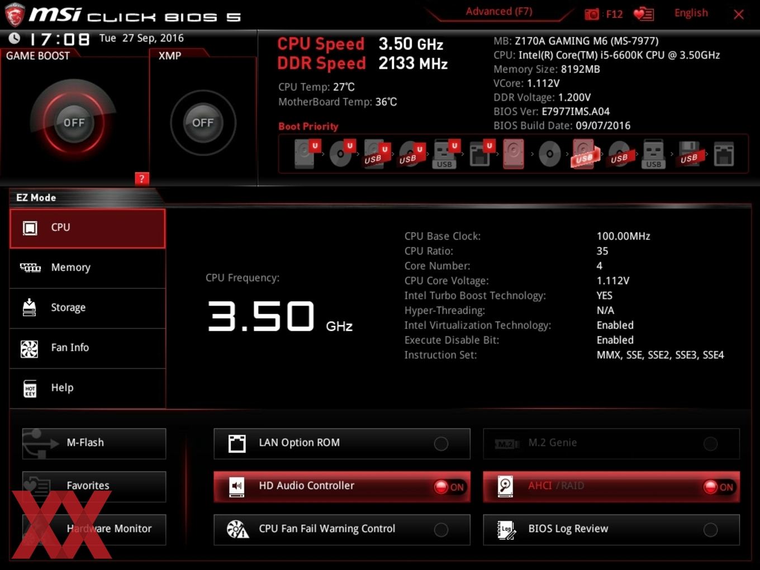This screenshot has width=760, height=570.
Task: Click the CPU Ratio value 35
Action: click(602, 251)
